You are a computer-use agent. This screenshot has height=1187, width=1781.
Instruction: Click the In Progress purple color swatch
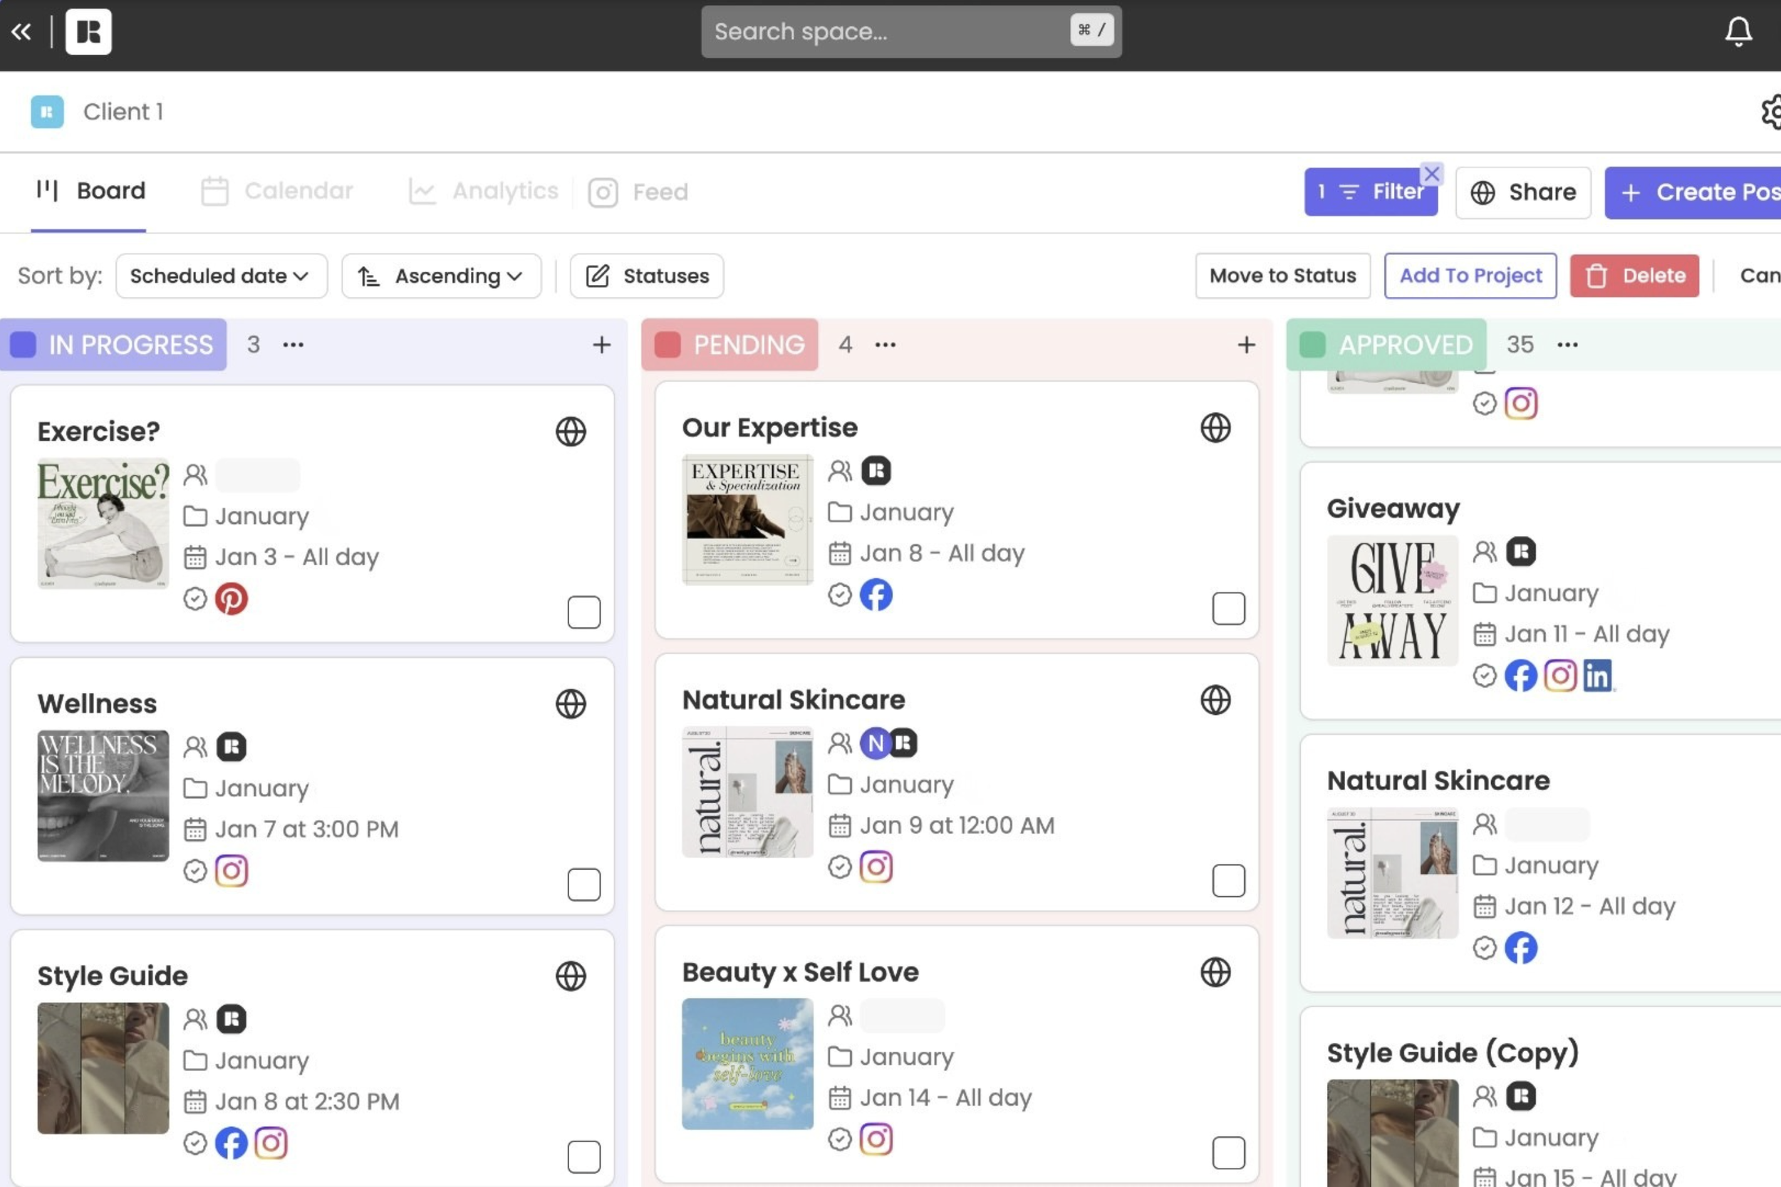tap(23, 345)
